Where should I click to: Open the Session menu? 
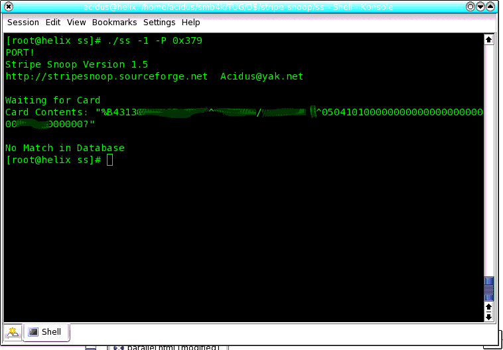pos(23,22)
